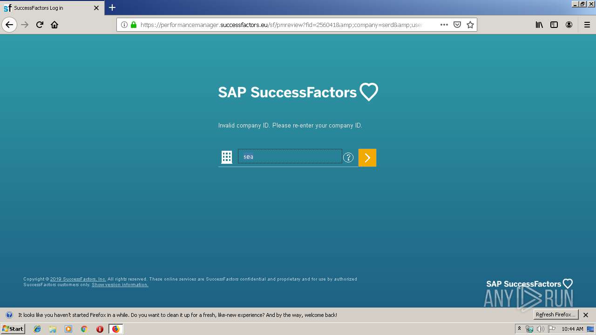Image resolution: width=596 pixels, height=335 pixels.
Task: Open the clock showing 10:44 AM
Action: pos(572,329)
